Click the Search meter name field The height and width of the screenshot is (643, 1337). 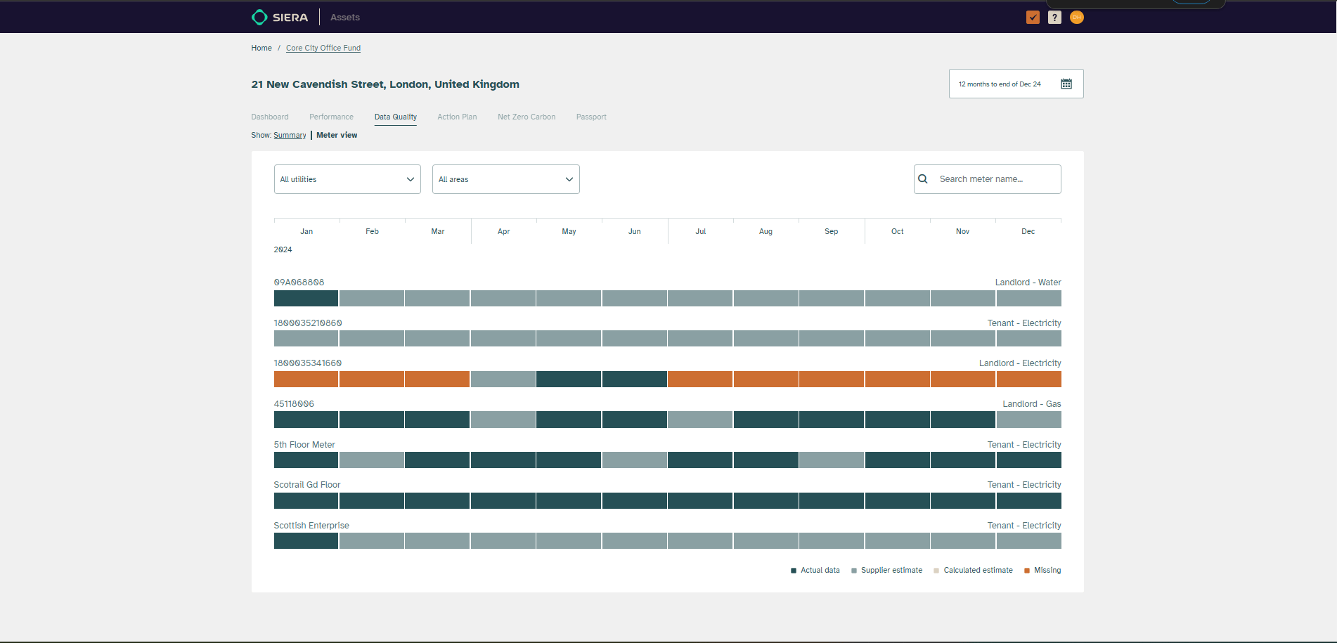coord(997,179)
